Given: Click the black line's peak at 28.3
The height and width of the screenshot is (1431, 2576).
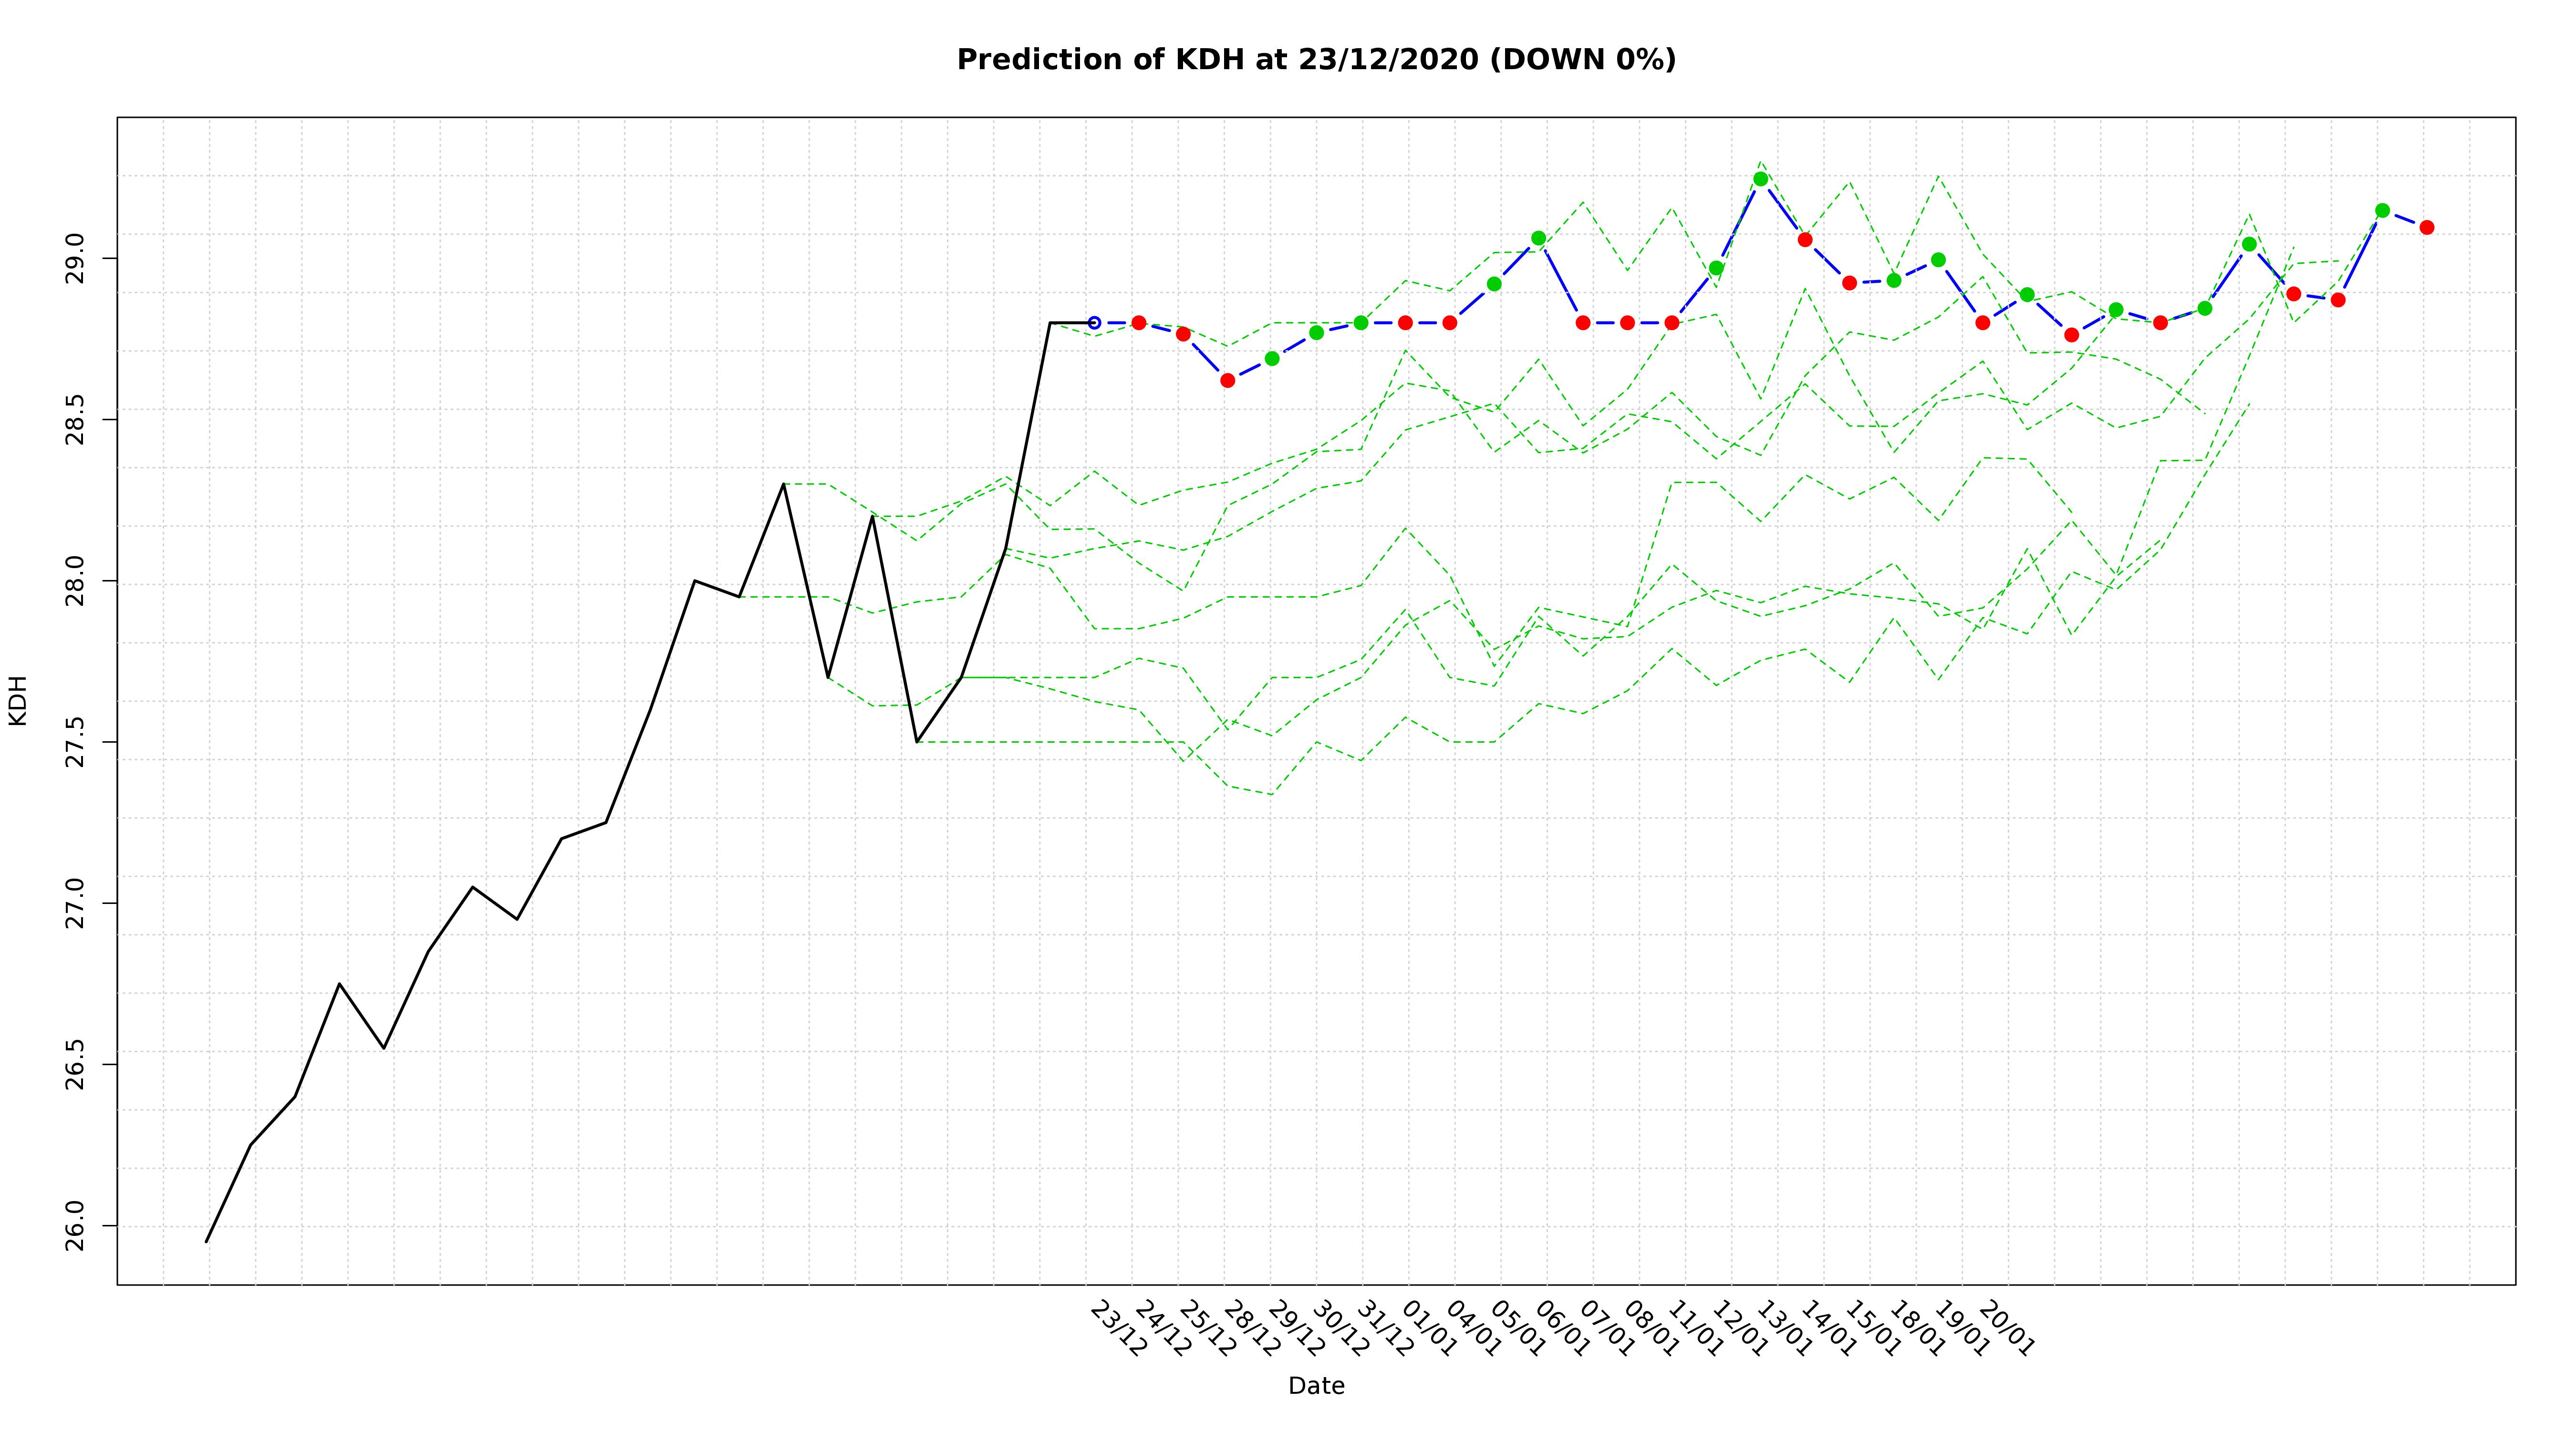Looking at the screenshot, I should (x=784, y=484).
